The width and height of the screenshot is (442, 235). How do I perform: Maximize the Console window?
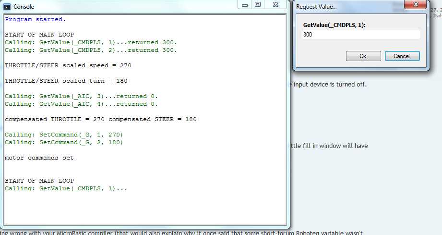point(258,5)
